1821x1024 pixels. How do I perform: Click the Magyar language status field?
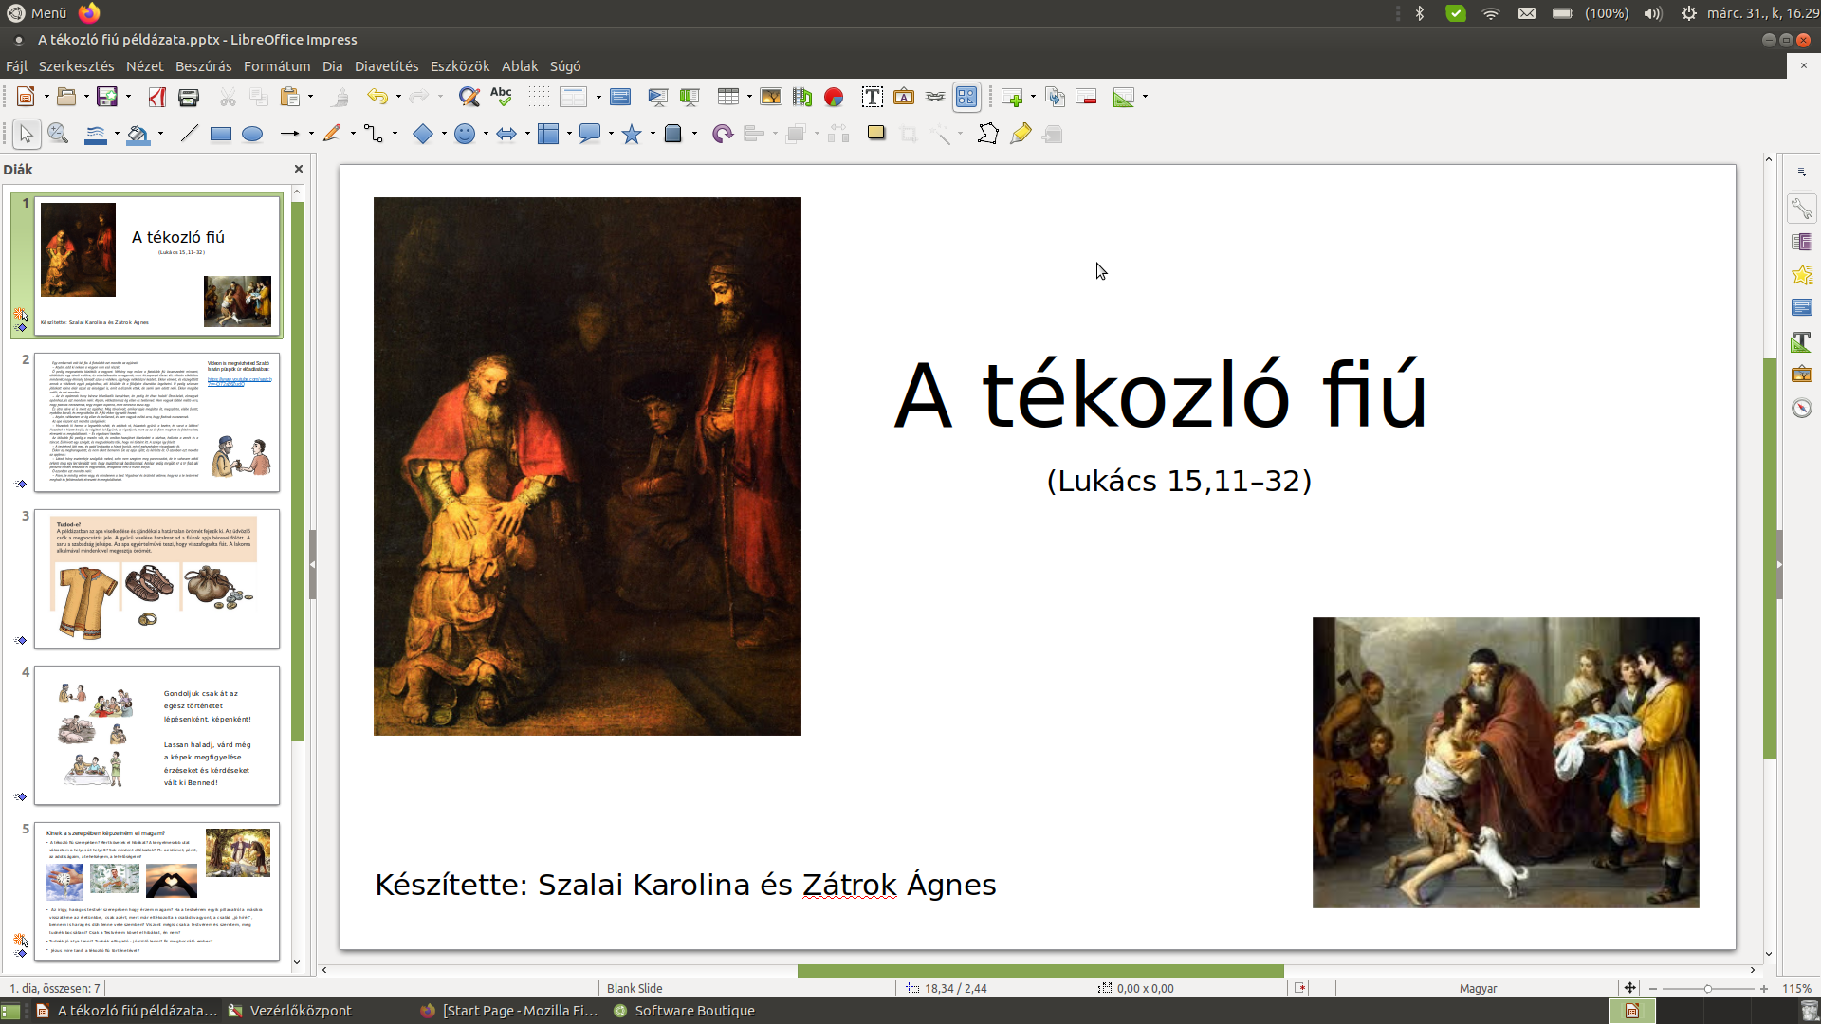click(1478, 988)
